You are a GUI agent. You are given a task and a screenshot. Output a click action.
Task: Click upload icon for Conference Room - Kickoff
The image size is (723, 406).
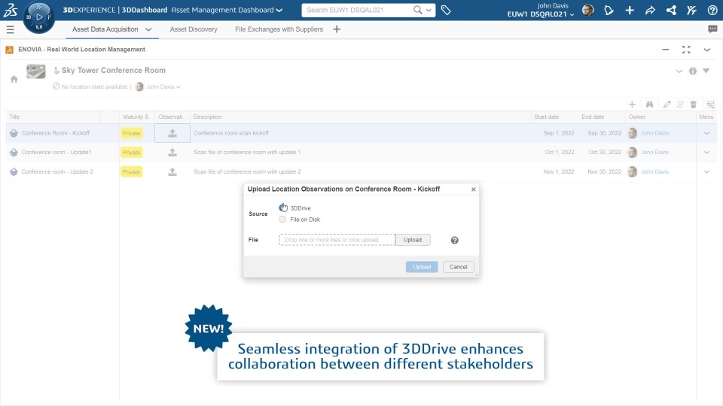click(x=172, y=133)
